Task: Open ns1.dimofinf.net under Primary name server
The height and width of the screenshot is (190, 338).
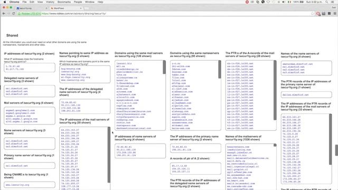Action: (x=16, y=166)
